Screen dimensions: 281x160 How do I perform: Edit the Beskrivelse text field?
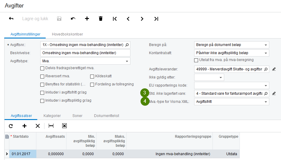click(85, 53)
